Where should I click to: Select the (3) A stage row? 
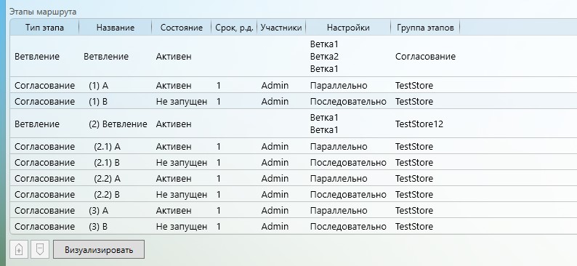click(x=294, y=210)
